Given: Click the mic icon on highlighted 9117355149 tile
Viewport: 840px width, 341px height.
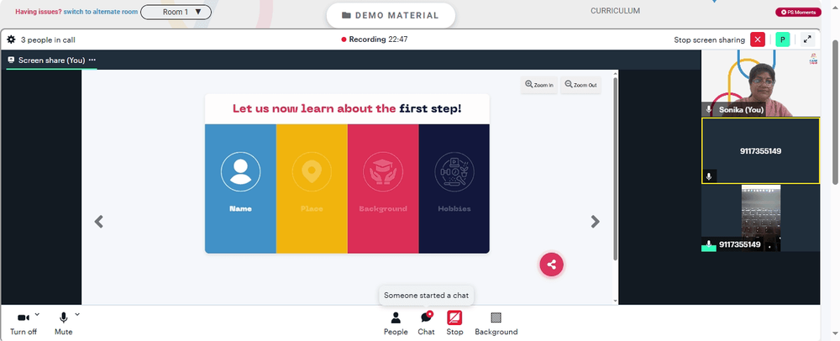Looking at the screenshot, I should point(709,176).
